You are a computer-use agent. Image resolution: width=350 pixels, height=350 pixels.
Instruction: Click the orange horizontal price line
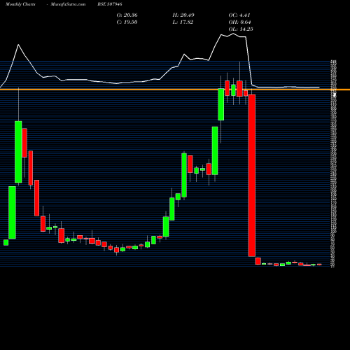point(175,90)
